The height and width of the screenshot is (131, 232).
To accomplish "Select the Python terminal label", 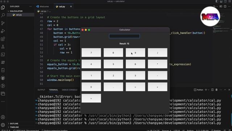I will point(198,90).
